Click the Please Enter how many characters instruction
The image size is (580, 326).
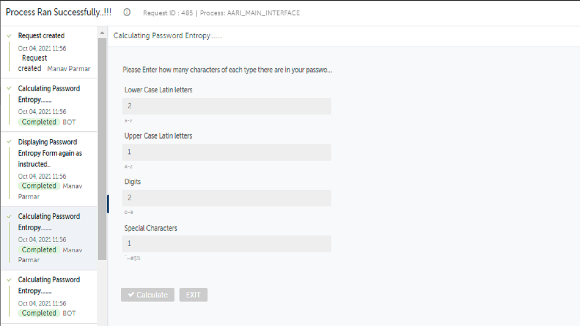(x=227, y=70)
